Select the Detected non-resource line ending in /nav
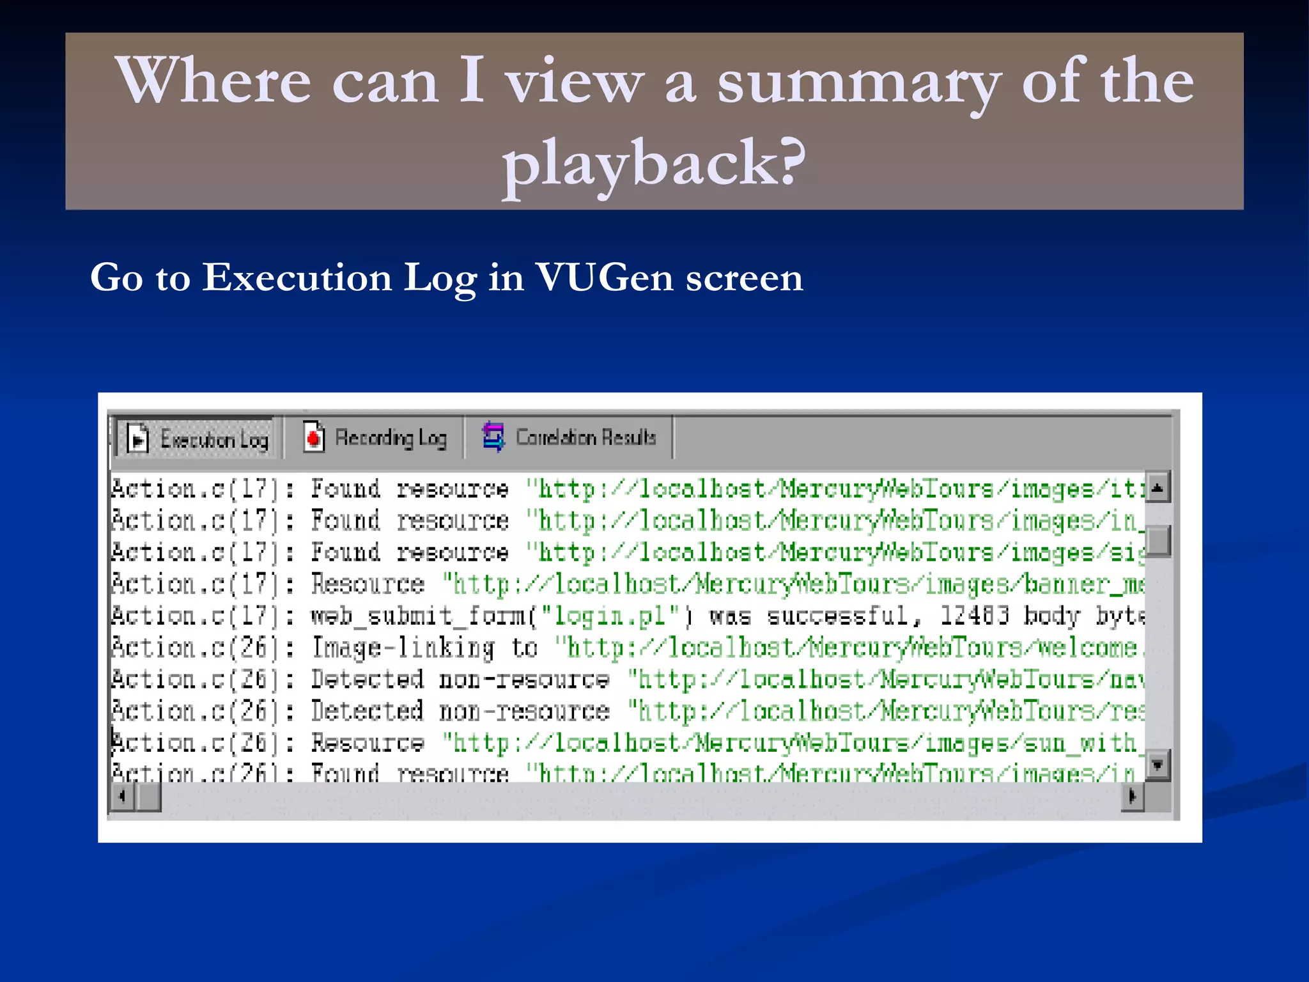1309x982 pixels. (628, 679)
